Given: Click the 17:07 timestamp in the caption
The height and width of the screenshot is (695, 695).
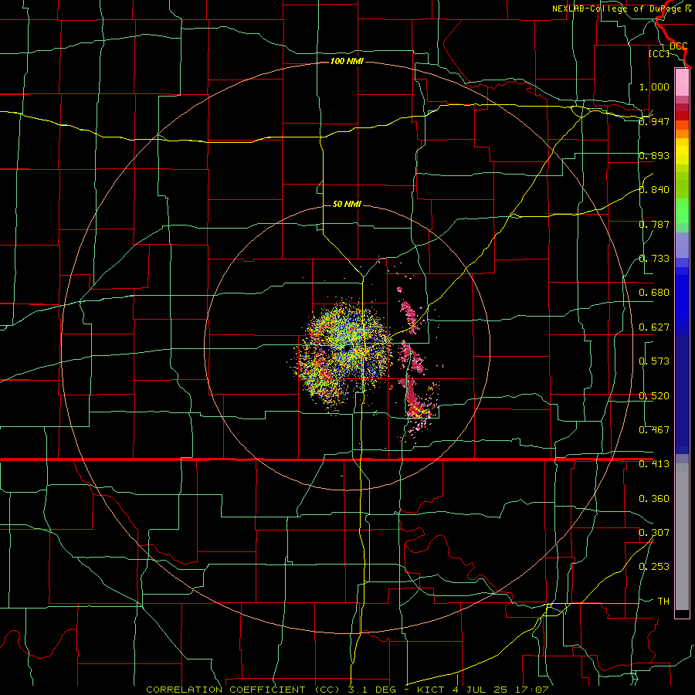Looking at the screenshot, I should pos(532,690).
